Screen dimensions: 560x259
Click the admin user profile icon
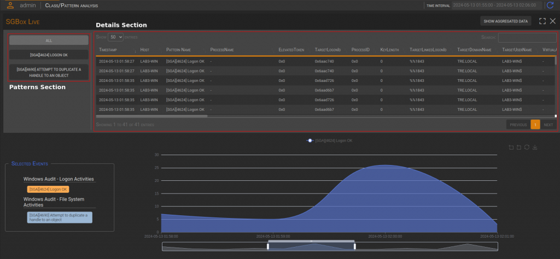(x=11, y=5)
